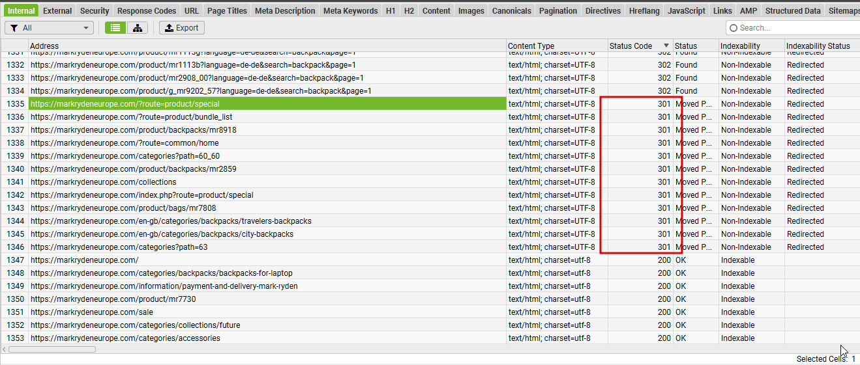Open the Links tab
This screenshot has height=365, width=860.
722,10
